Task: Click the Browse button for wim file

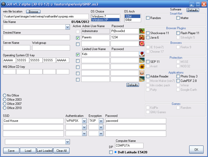Action: pyautogui.click(x=33, y=12)
